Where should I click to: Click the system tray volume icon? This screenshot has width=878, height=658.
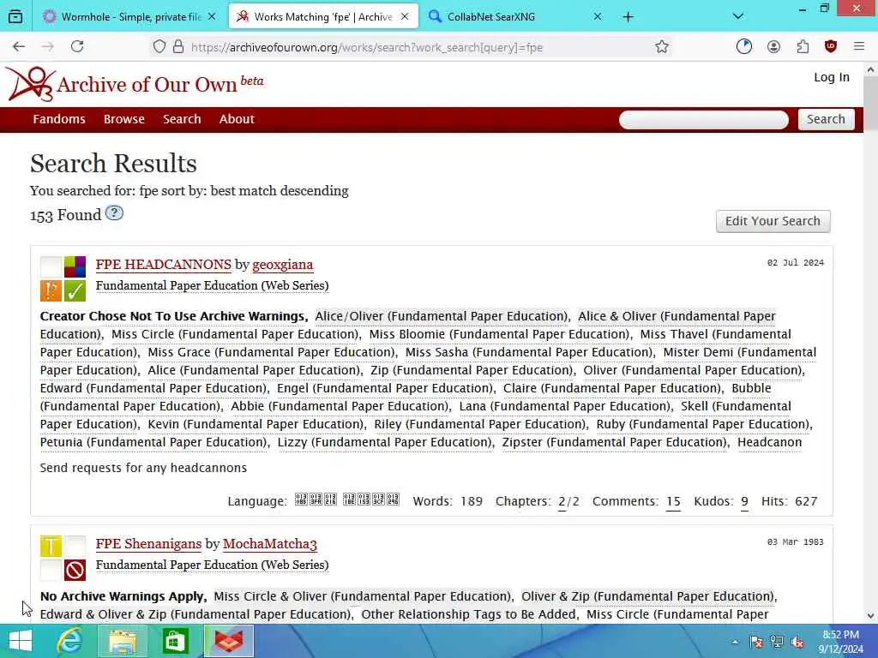click(797, 642)
